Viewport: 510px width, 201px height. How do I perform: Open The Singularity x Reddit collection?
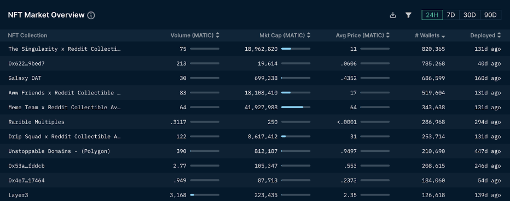pyautogui.click(x=65, y=49)
